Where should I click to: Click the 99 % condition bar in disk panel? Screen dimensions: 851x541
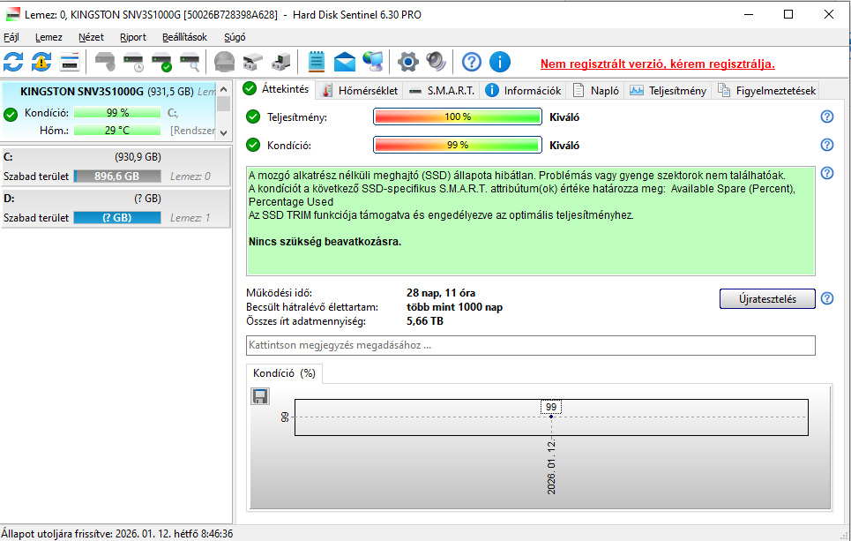tap(117, 113)
